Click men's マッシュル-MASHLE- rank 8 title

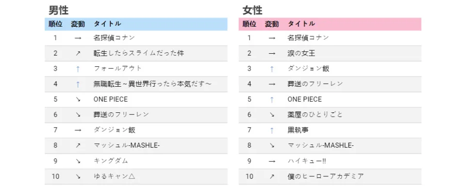point(127,146)
